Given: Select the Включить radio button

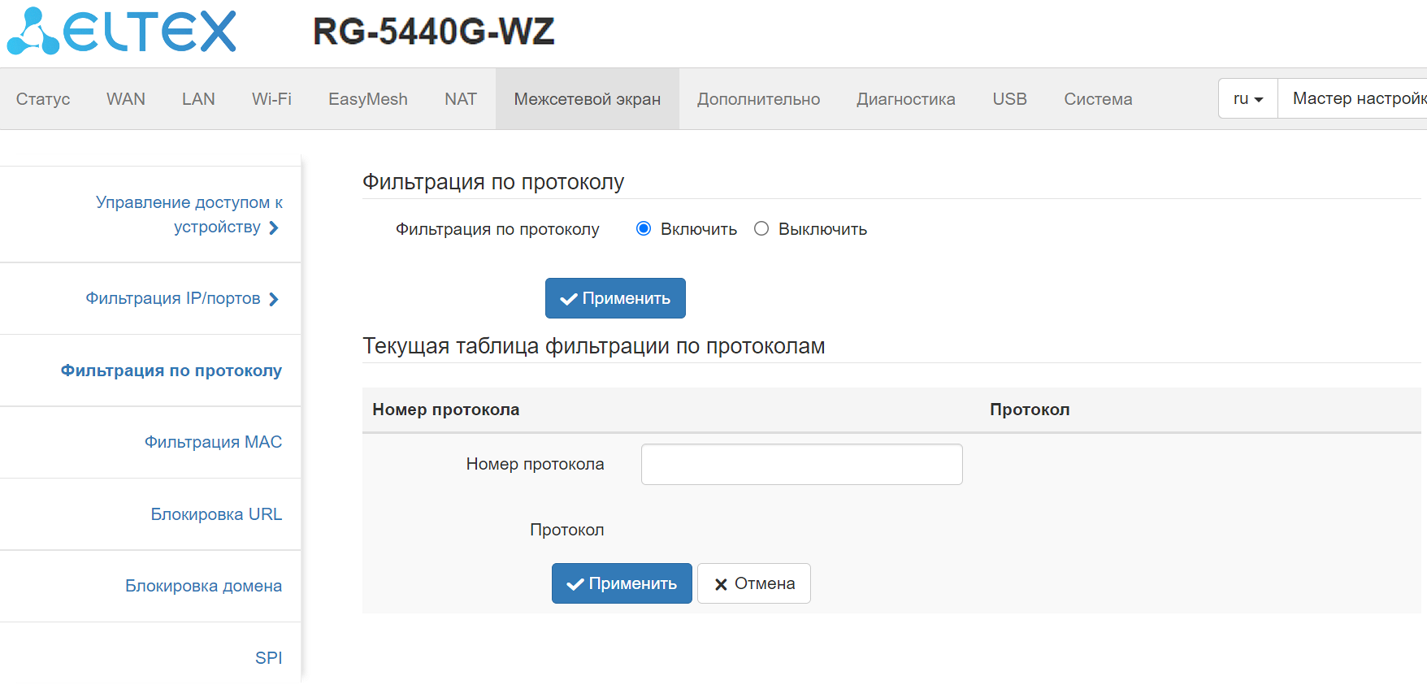Looking at the screenshot, I should click(x=644, y=229).
